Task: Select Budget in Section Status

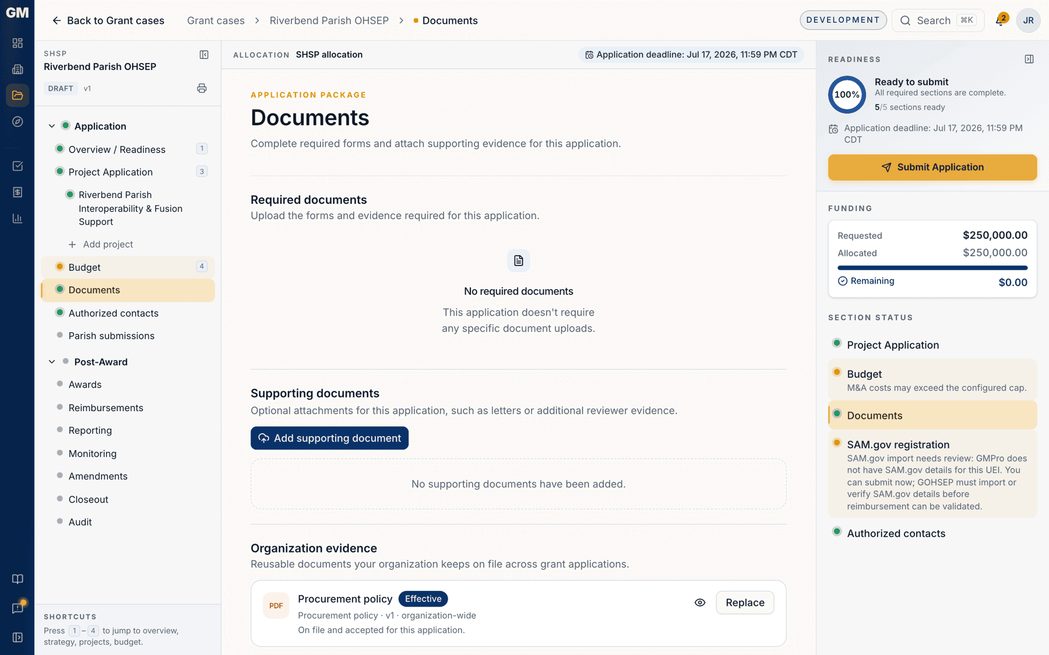Action: coord(932,380)
